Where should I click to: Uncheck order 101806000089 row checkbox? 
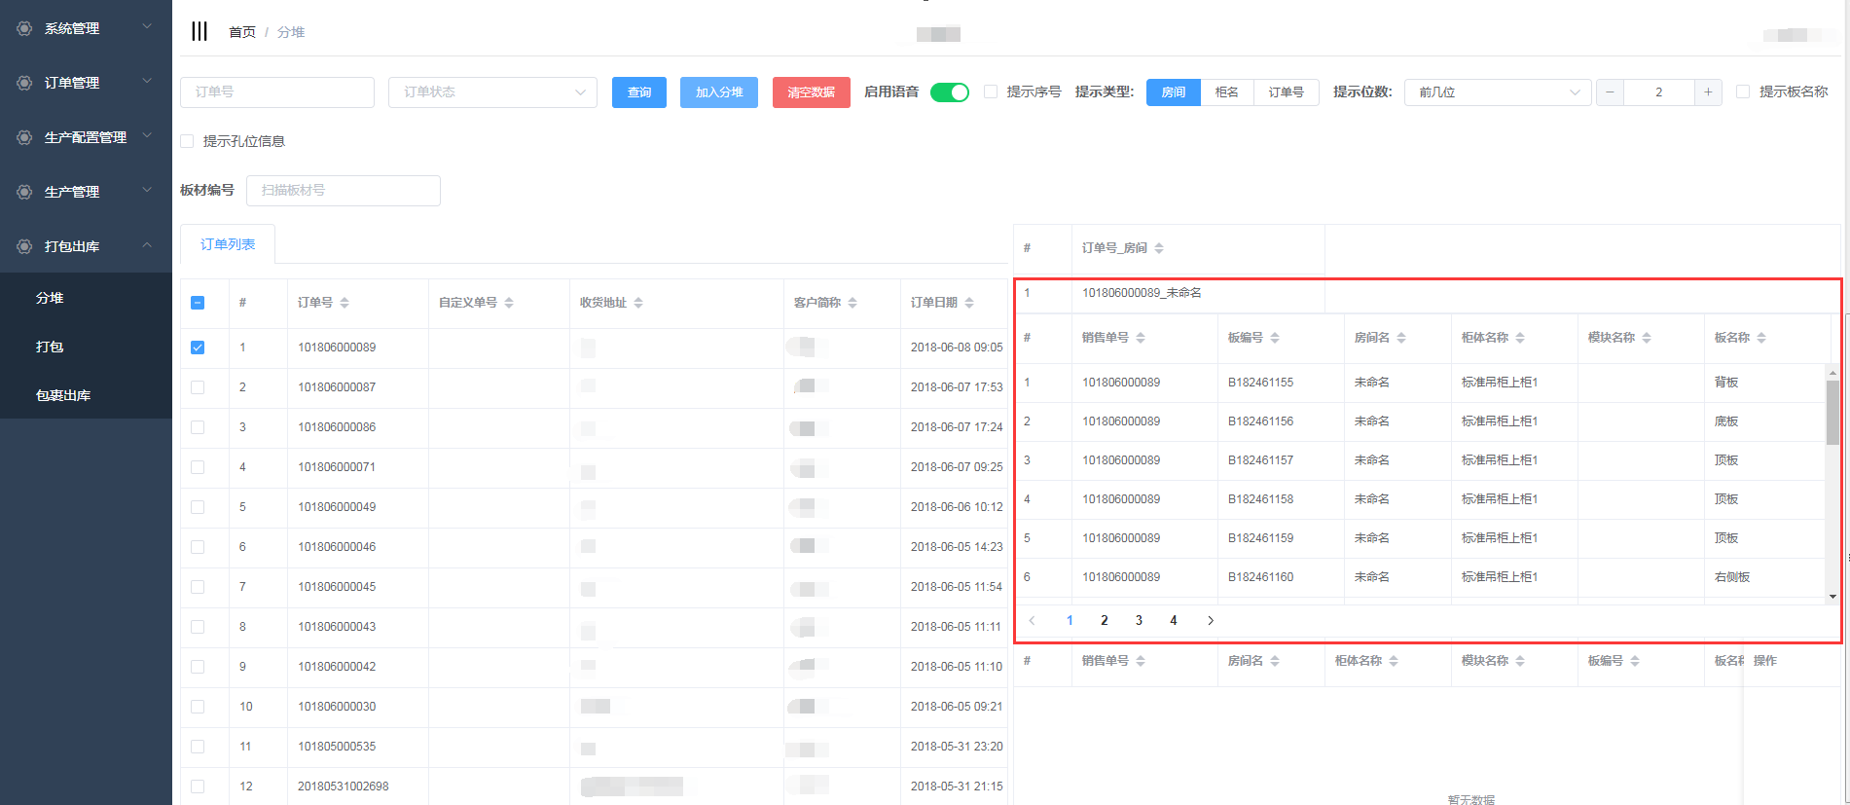click(x=198, y=348)
